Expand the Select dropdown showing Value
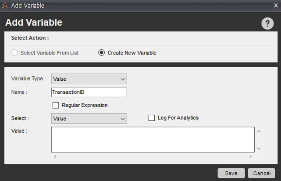281x181 pixels. click(x=89, y=118)
